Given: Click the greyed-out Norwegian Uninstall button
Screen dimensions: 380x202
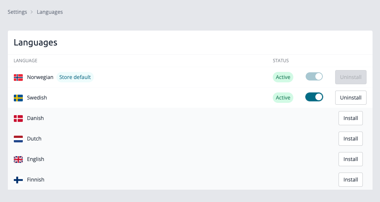Looking at the screenshot, I should (x=351, y=77).
